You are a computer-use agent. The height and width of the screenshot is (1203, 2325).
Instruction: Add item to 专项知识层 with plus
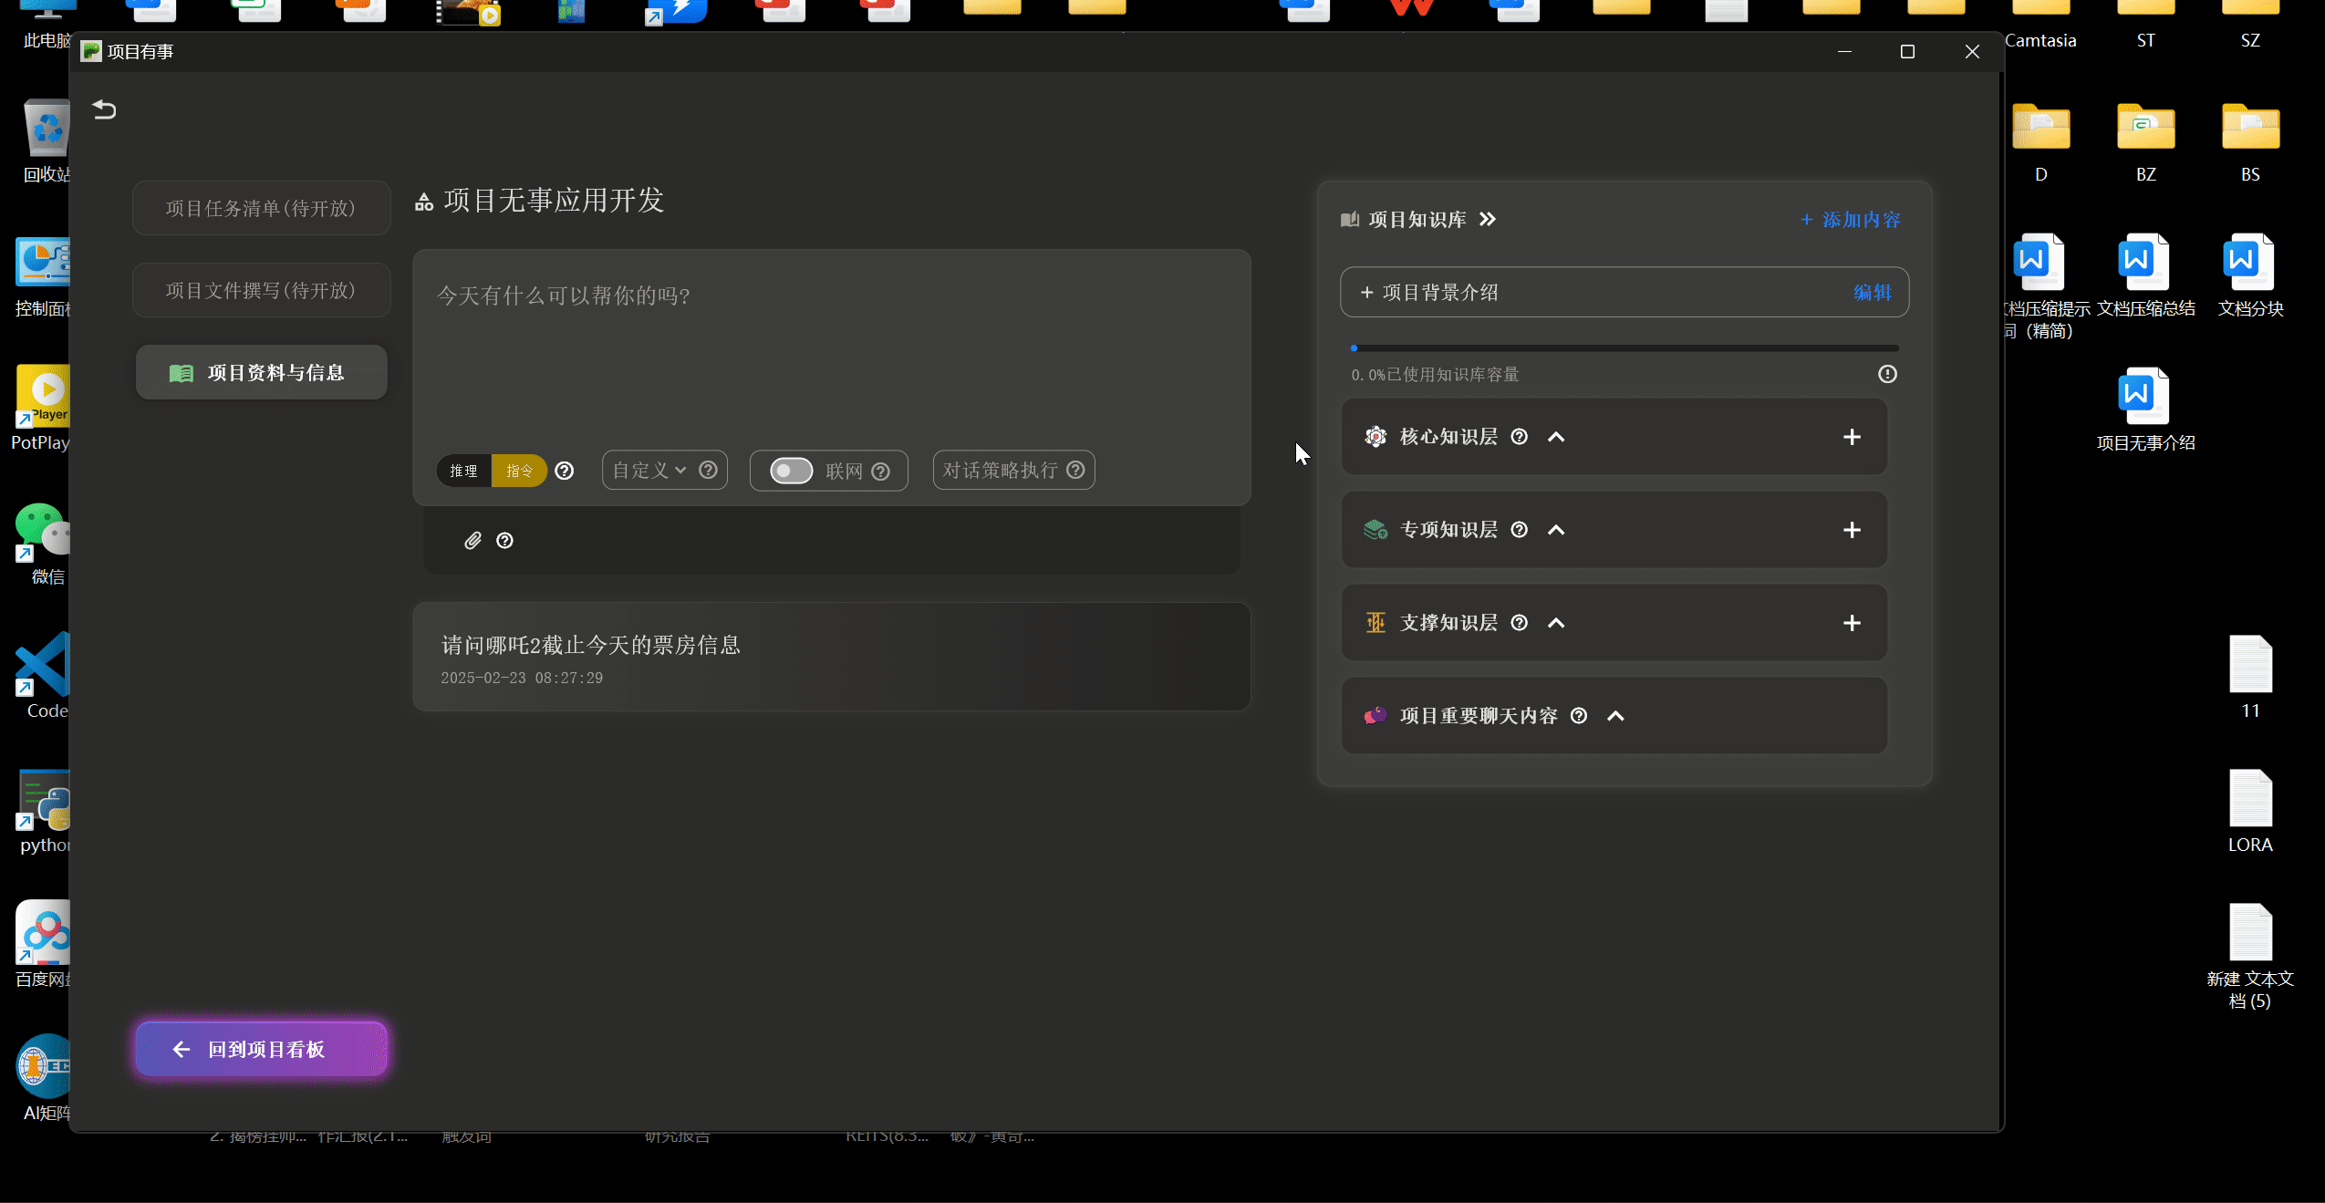coord(1851,530)
